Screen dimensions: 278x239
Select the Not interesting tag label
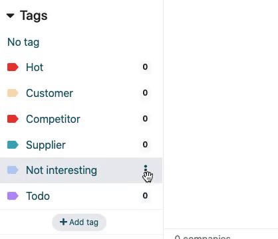pos(61,171)
